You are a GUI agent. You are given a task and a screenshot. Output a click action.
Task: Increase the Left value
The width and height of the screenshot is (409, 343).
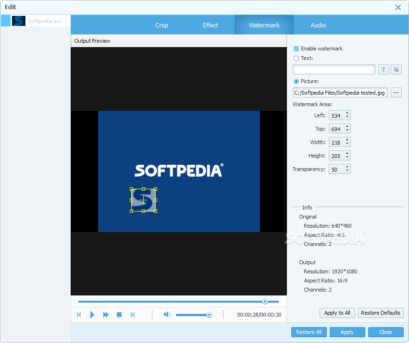click(x=347, y=113)
